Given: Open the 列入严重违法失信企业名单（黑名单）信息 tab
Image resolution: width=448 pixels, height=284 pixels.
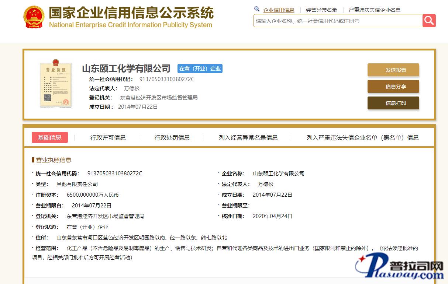Looking at the screenshot, I should coord(362,137).
